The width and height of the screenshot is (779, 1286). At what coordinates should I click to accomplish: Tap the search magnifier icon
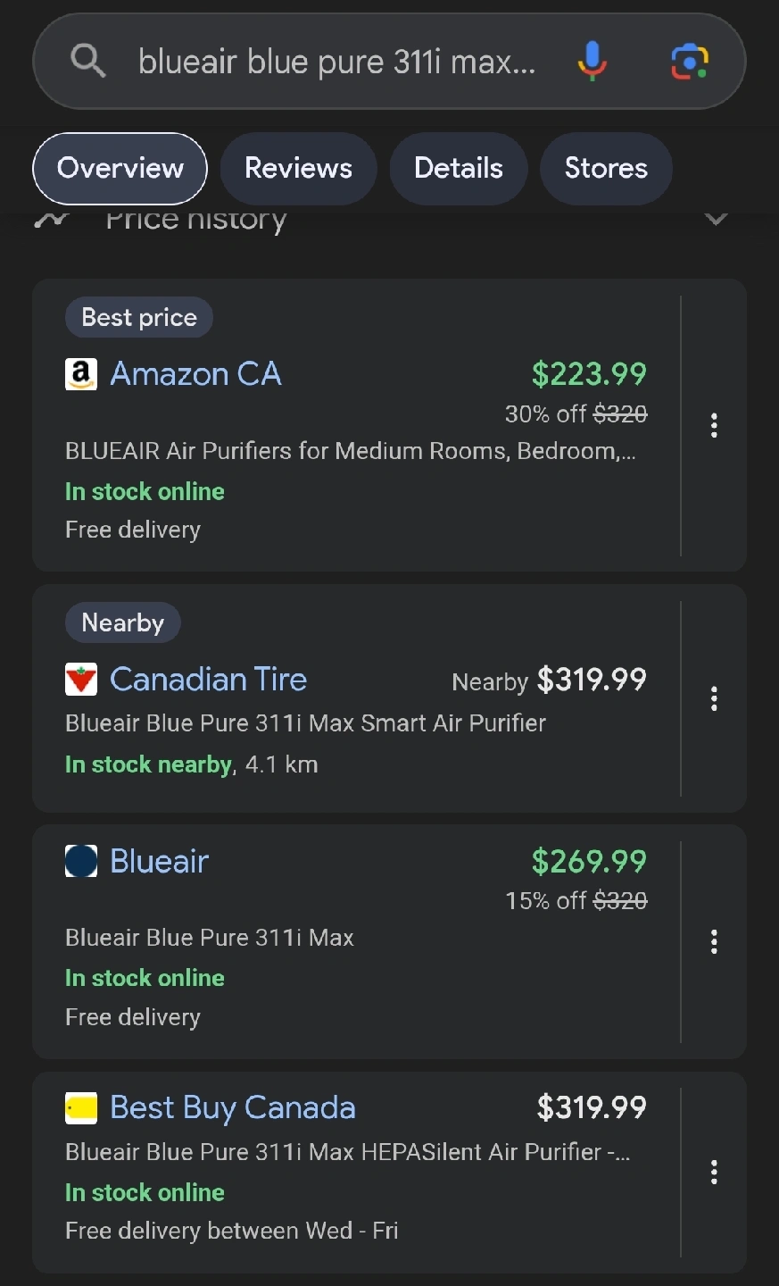click(x=87, y=62)
